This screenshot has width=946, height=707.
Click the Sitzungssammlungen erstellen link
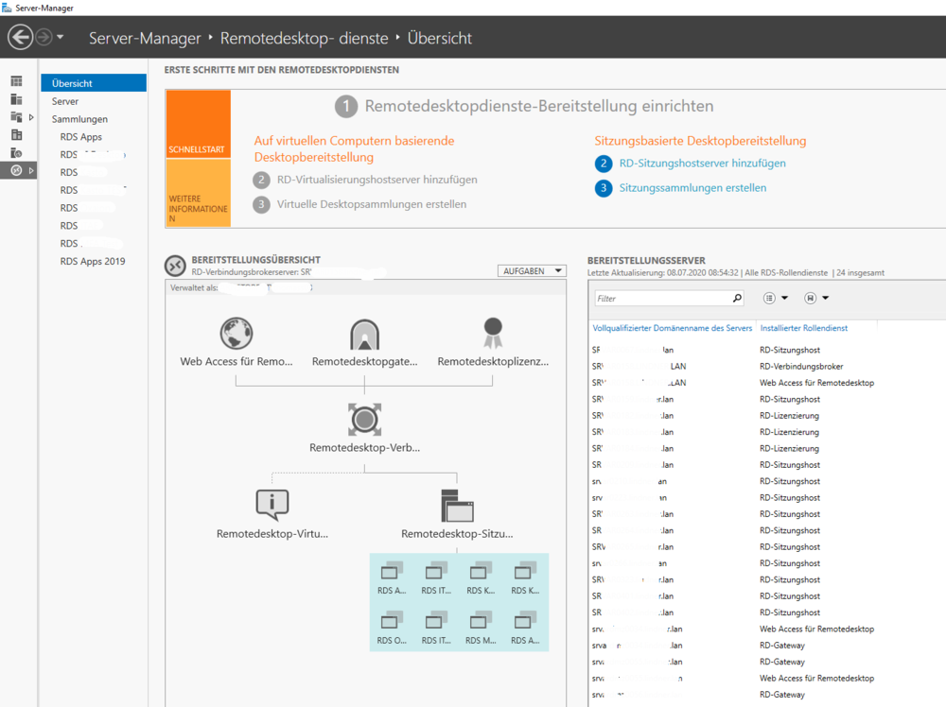tap(692, 188)
